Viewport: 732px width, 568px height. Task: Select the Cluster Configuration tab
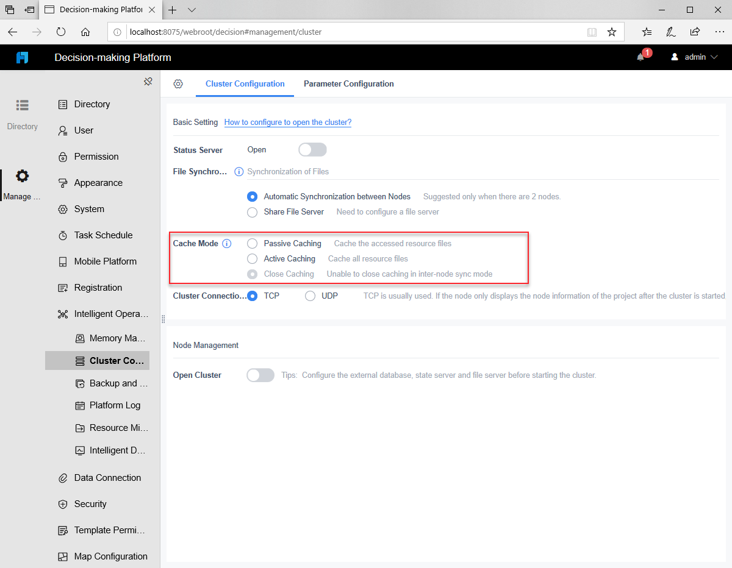tap(245, 83)
